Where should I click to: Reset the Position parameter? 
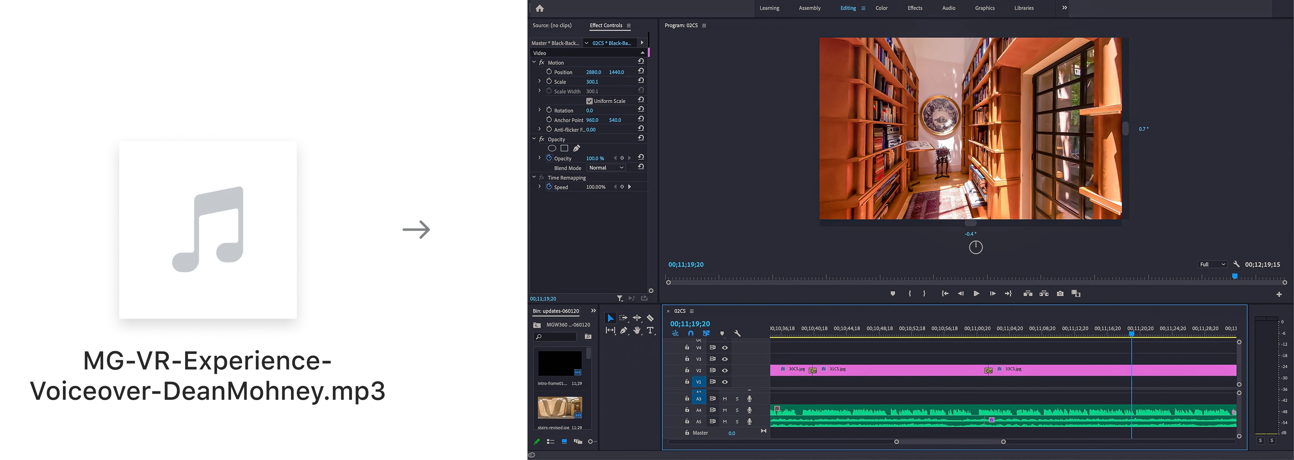point(641,71)
